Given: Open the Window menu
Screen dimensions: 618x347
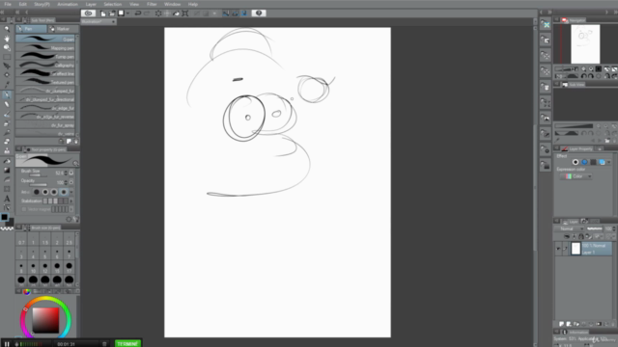Looking at the screenshot, I should coord(172,4).
